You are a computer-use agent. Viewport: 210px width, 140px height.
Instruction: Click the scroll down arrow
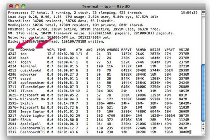[203, 129]
